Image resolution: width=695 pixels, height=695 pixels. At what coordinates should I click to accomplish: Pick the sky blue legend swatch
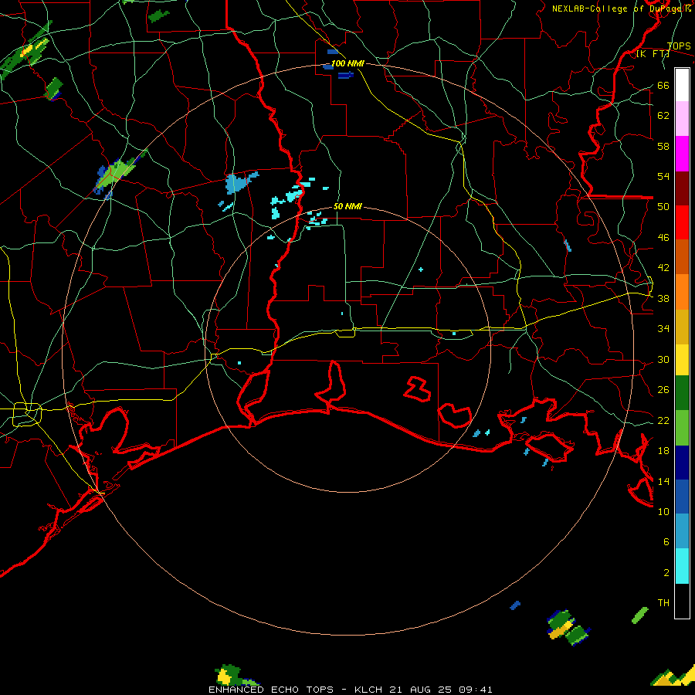click(x=682, y=531)
